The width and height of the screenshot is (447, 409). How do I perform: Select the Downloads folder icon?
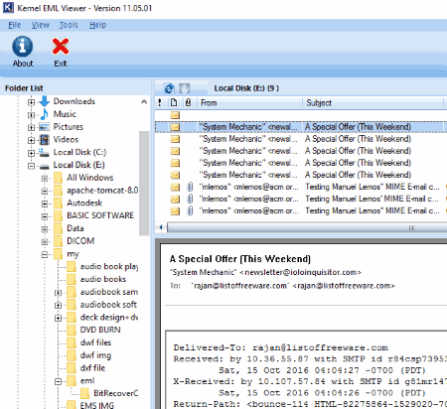click(x=45, y=101)
